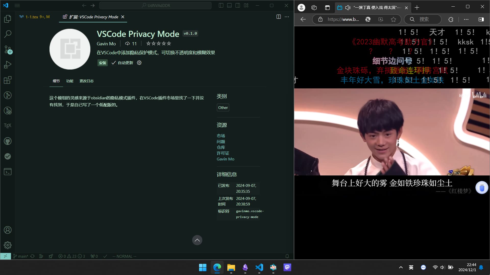The image size is (490, 275).
Task: Show hidden tray icons chevron
Action: pyautogui.click(x=401, y=267)
